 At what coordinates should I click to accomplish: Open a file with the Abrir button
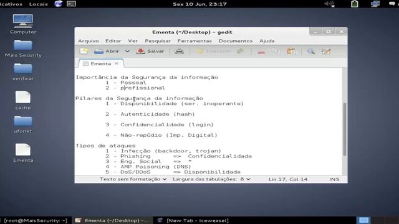pos(107,51)
